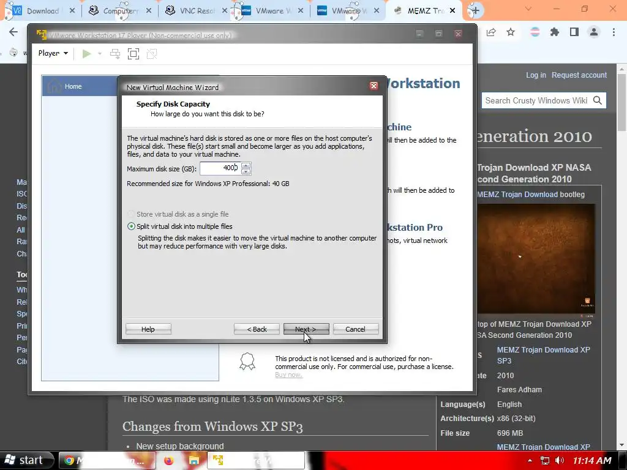Click the striped extension icon in toolbar
This screenshot has width=627, height=470.
[x=535, y=32]
